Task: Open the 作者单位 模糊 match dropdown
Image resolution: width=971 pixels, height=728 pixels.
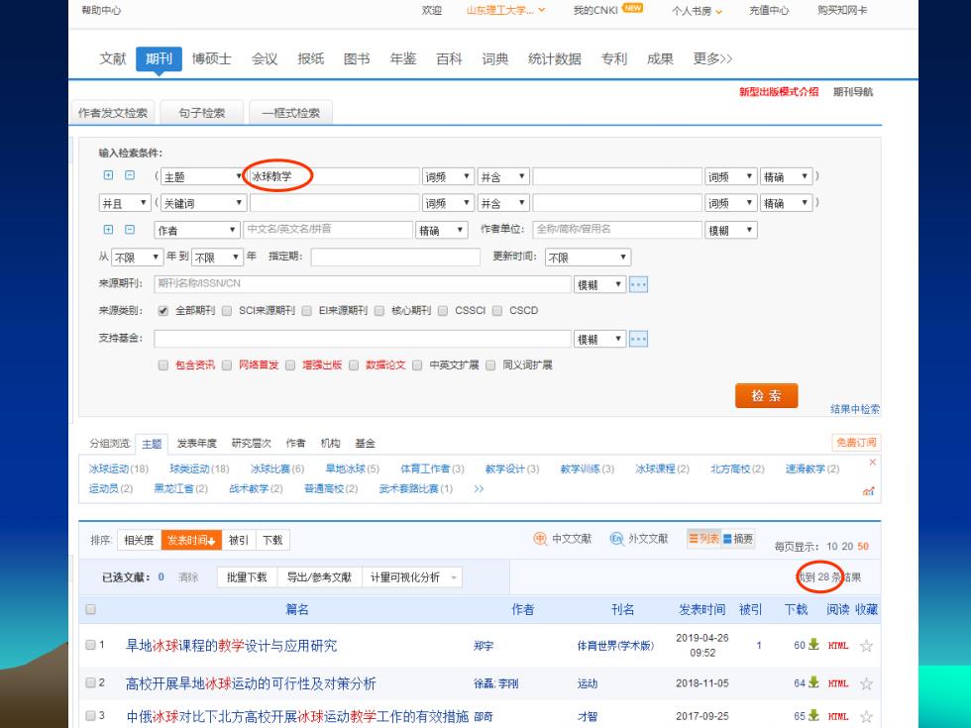Action: click(731, 230)
